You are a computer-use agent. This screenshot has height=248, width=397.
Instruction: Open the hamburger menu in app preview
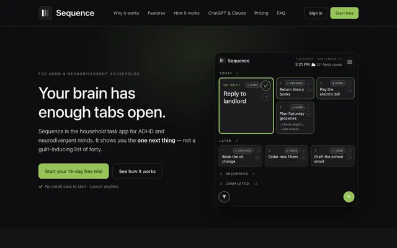point(349,62)
